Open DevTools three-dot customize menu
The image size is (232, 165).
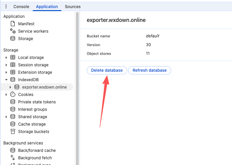(6, 6)
